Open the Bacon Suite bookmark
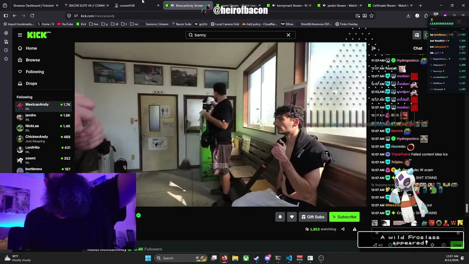This screenshot has width=469, height=264. [181, 24]
